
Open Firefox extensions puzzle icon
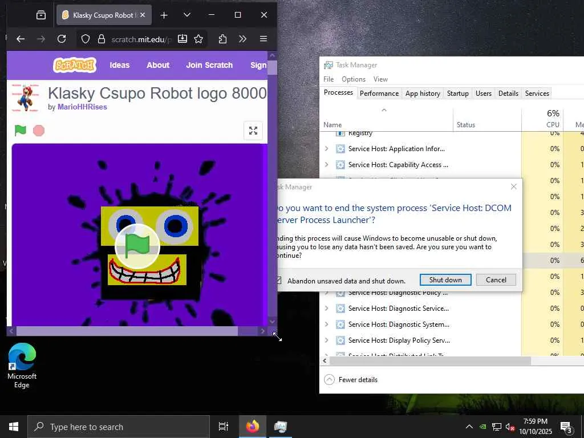(222, 39)
